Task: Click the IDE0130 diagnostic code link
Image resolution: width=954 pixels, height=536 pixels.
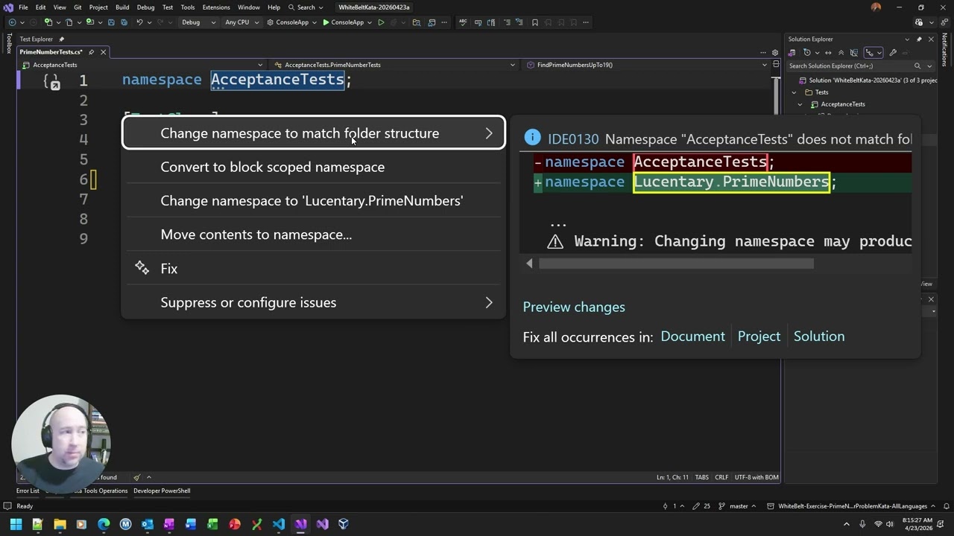Action: coord(572,139)
